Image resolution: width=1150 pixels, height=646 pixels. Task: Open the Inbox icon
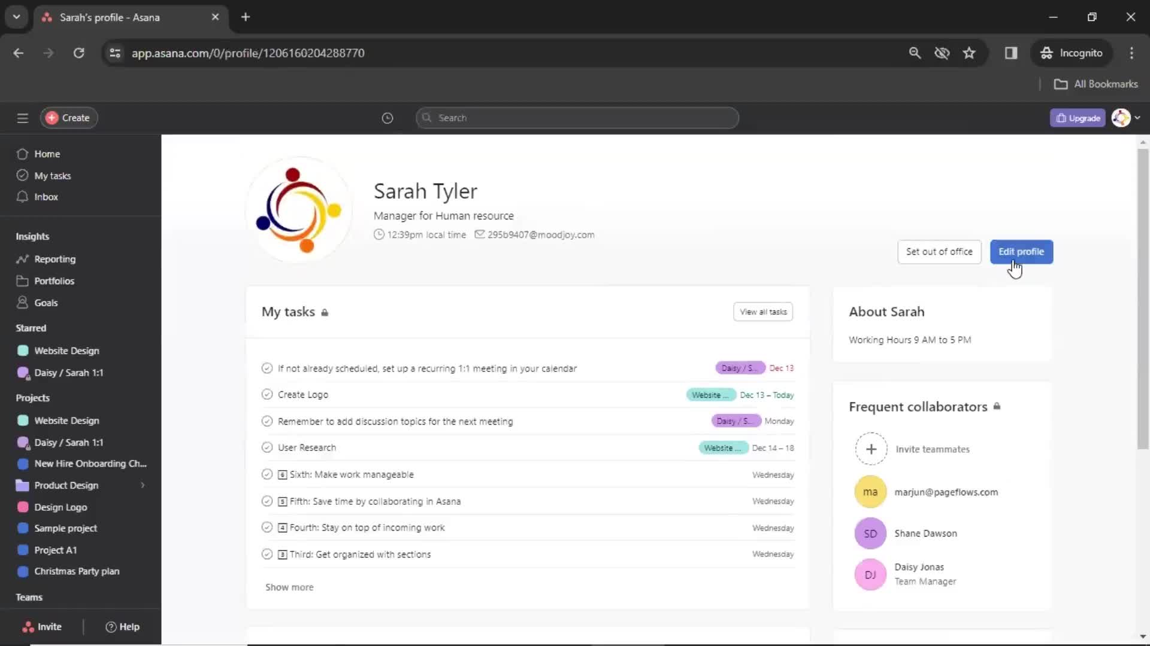[x=23, y=196]
